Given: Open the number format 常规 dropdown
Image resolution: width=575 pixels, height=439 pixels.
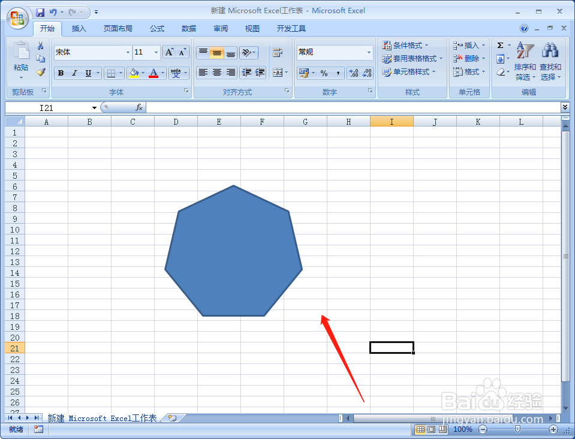Looking at the screenshot, I should [x=369, y=52].
